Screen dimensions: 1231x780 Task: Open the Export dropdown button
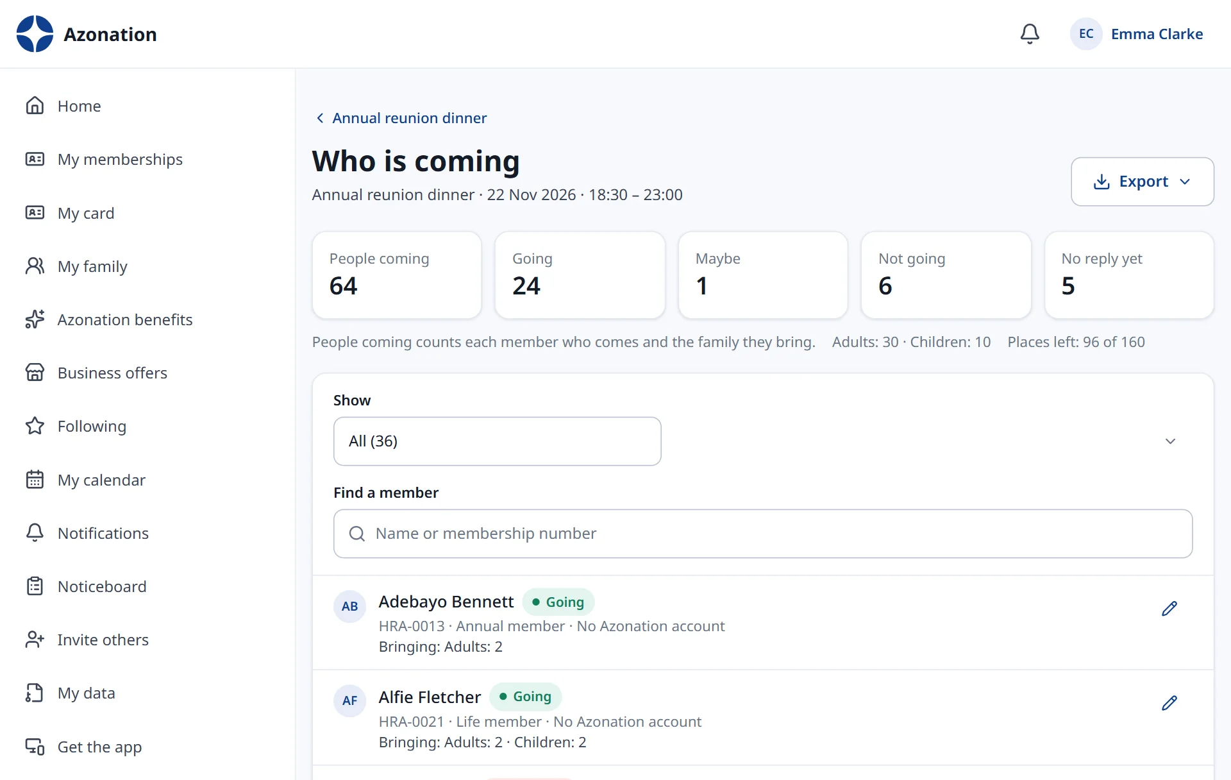[x=1142, y=182]
